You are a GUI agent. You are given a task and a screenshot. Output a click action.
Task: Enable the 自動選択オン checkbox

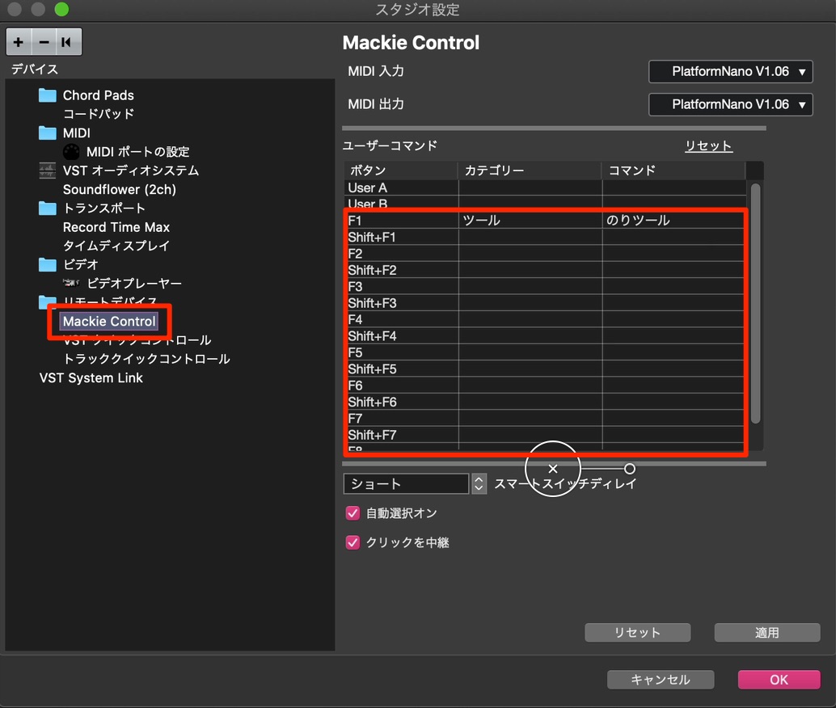353,513
